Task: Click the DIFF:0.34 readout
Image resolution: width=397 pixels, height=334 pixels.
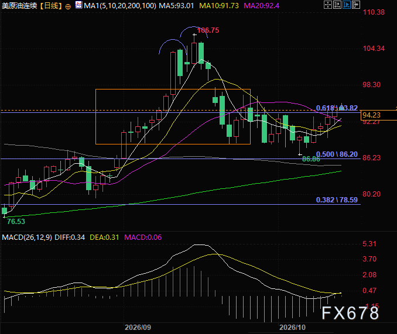Action: click(x=70, y=237)
